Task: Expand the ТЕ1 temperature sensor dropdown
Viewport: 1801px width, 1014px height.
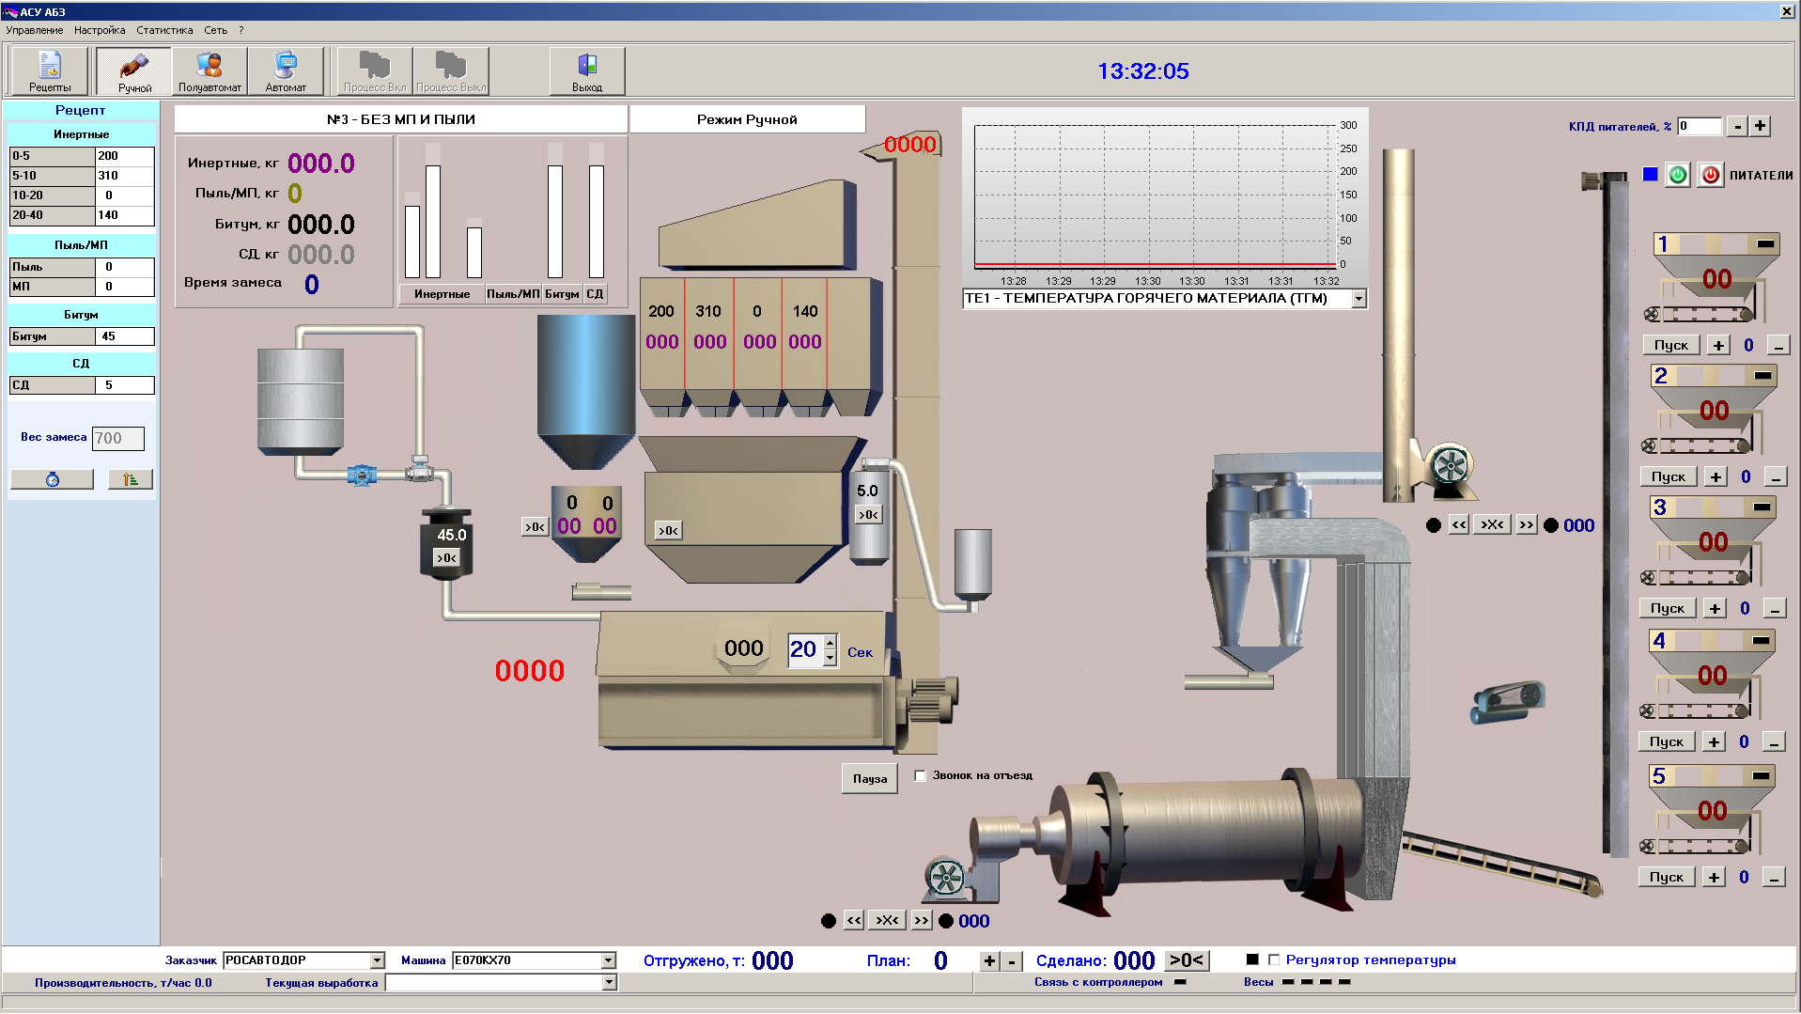Action: [x=1359, y=299]
